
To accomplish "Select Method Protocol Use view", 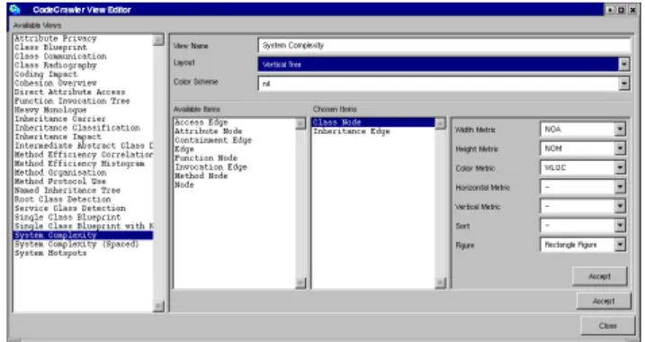I will 60,181.
